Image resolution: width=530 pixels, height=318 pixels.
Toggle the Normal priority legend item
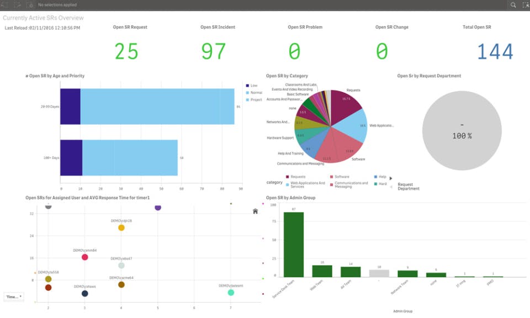254,93
